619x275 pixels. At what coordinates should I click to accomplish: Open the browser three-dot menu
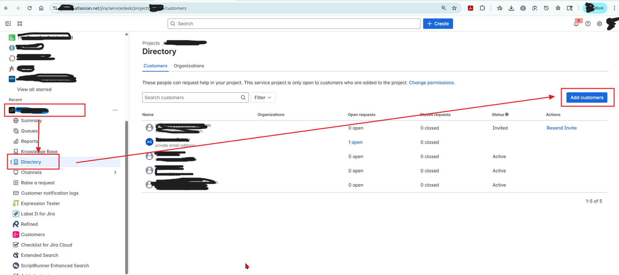(x=614, y=8)
